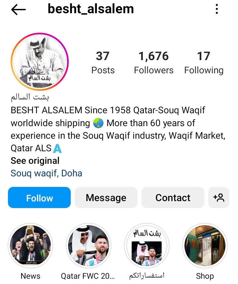Image resolution: width=238 pixels, height=284 pixels.
Task: Go back using the arrow icon
Action: point(18,10)
